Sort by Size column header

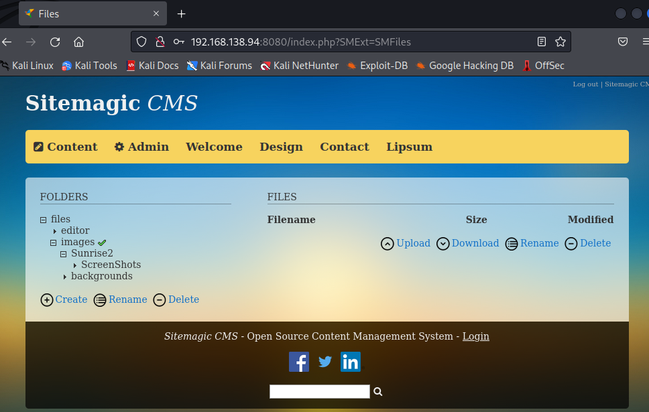click(477, 220)
